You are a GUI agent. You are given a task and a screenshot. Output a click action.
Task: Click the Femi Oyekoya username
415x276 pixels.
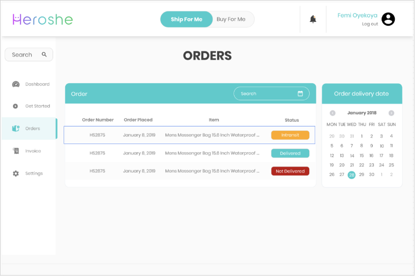(x=357, y=15)
